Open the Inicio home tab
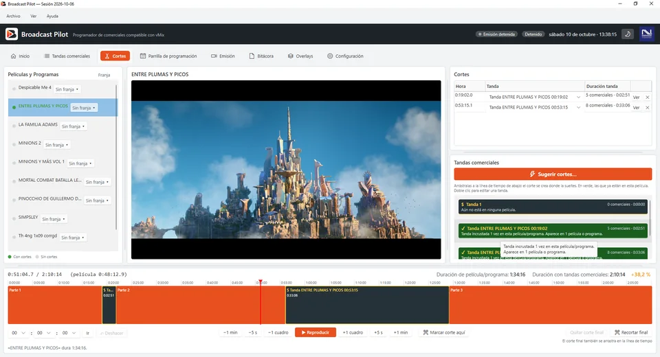 (x=20, y=56)
